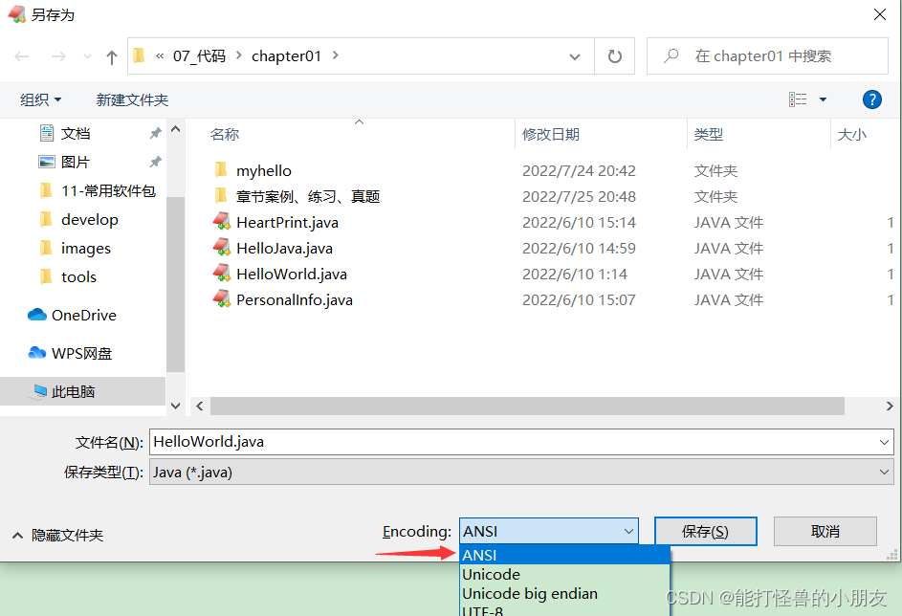Viewport: 902px width, 616px height.
Task: Click the HelloWorld.java file icon
Action: tap(222, 274)
